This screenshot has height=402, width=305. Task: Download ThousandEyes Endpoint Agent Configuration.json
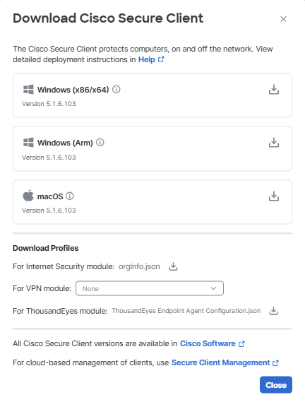click(273, 311)
